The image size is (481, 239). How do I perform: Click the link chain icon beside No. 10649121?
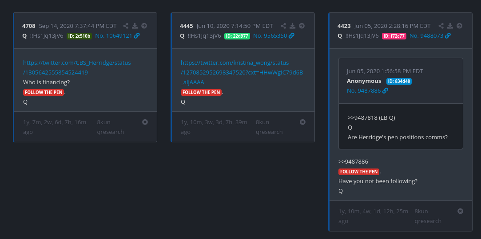(137, 35)
